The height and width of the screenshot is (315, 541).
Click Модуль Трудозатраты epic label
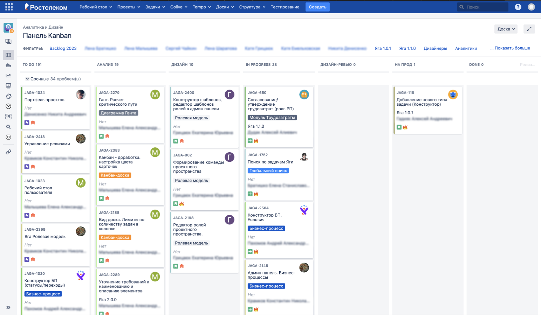click(272, 118)
